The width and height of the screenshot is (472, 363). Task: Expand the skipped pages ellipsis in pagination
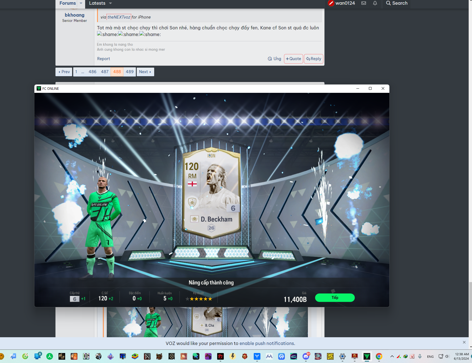tap(83, 72)
